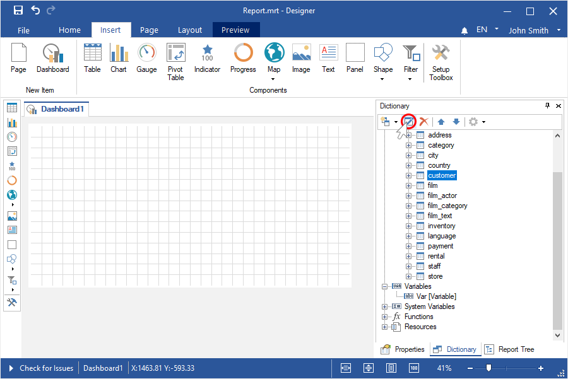
Task: Open the Preview tab
Action: [x=235, y=30]
